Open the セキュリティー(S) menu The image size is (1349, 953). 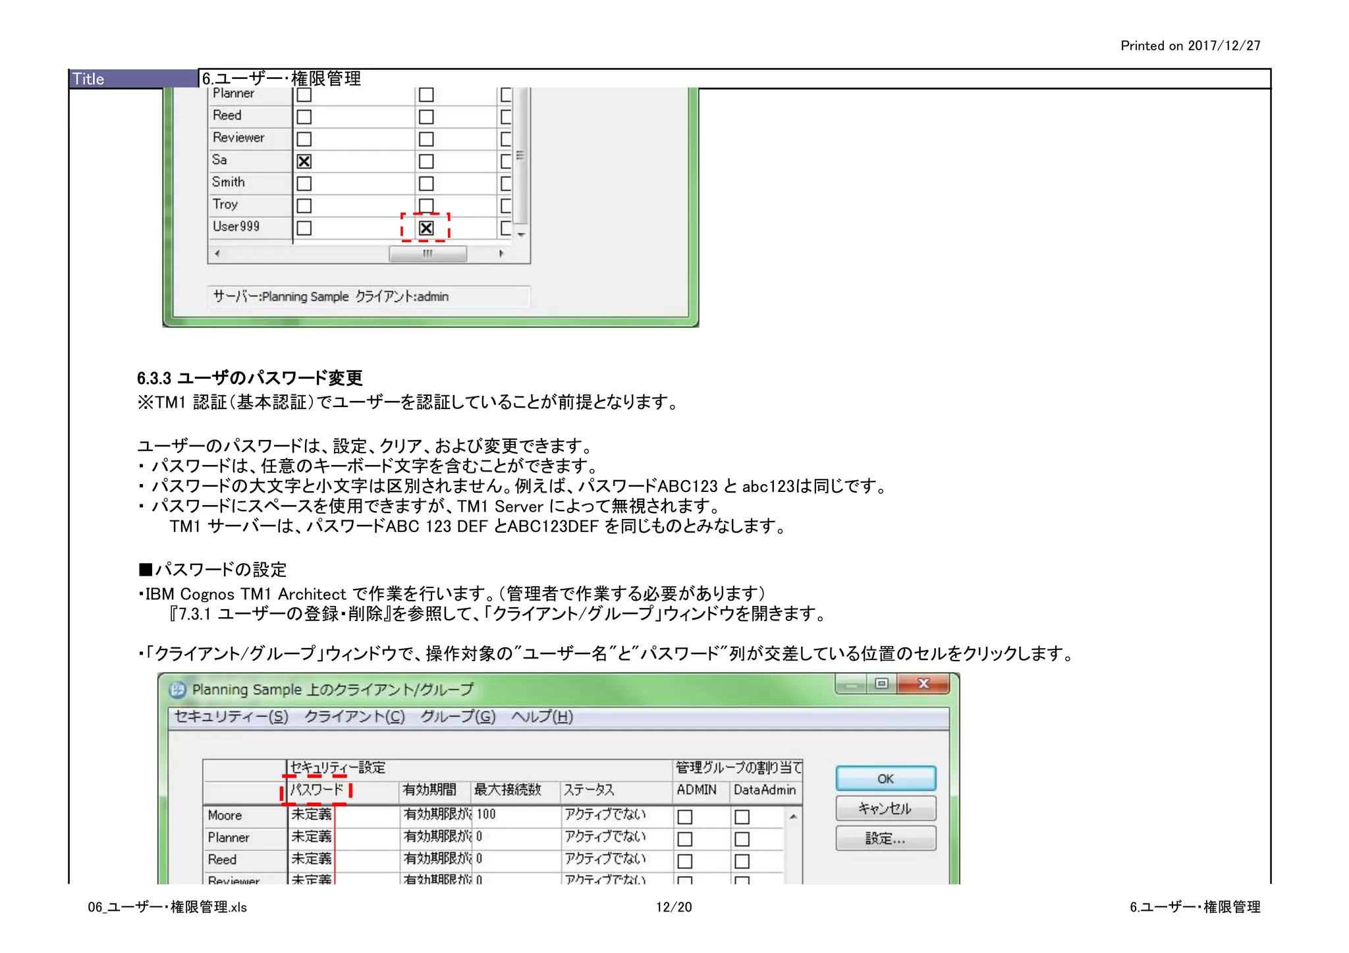coord(231,717)
